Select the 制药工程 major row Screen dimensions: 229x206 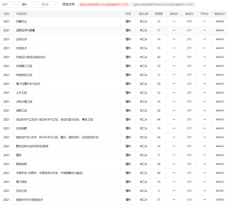pyautogui.click(x=114, y=111)
